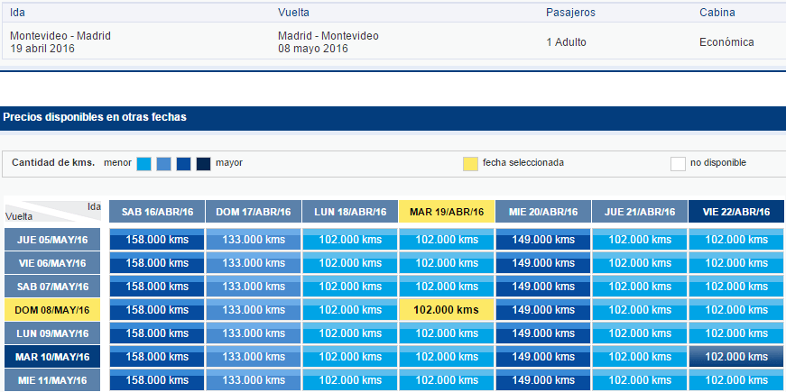The width and height of the screenshot is (786, 392).
Task: Pick return row VIE 06/MAY/16
Action: tap(52, 263)
